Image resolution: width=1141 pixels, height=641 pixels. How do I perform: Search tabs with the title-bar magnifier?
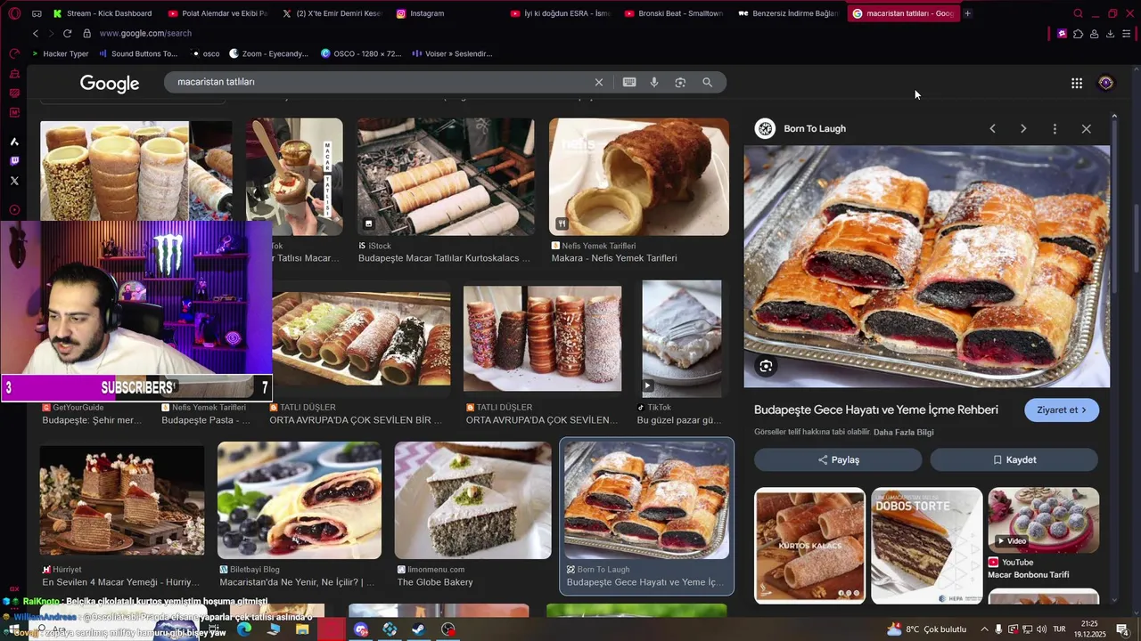click(1079, 13)
